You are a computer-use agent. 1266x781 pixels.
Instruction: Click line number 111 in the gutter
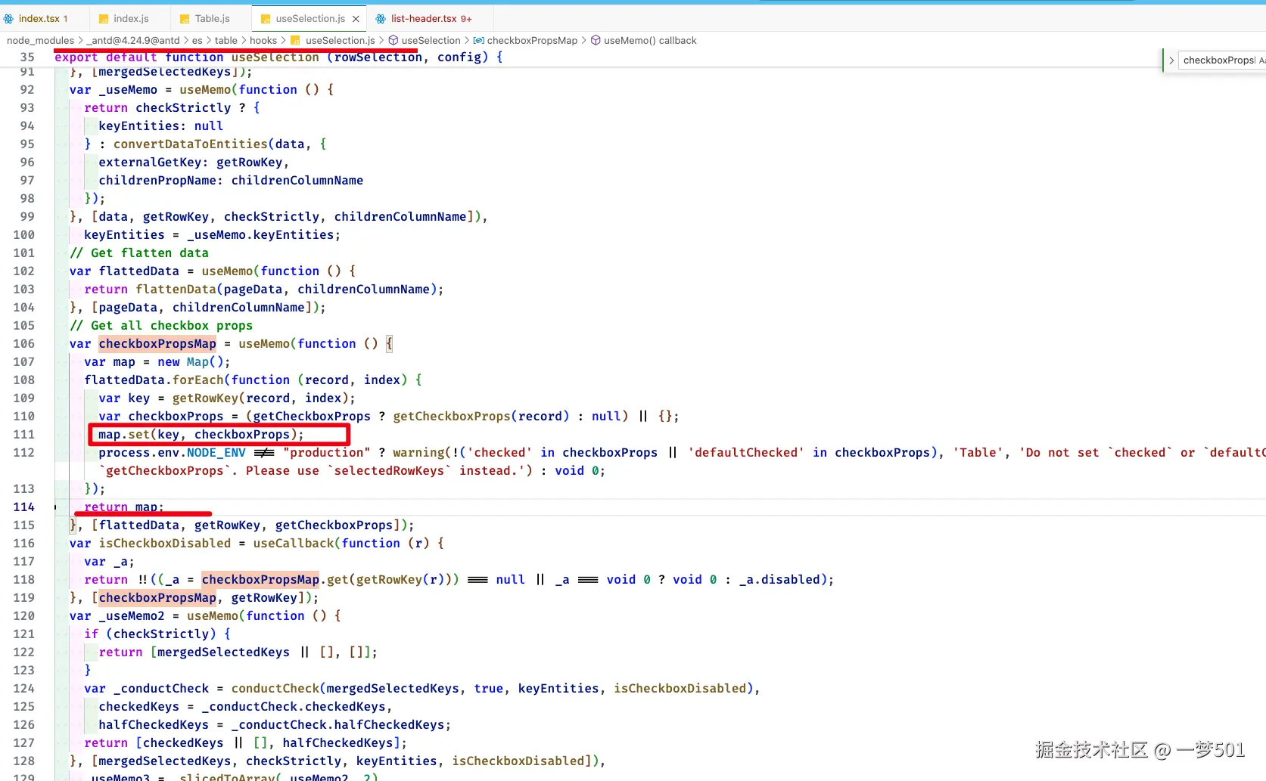click(23, 435)
